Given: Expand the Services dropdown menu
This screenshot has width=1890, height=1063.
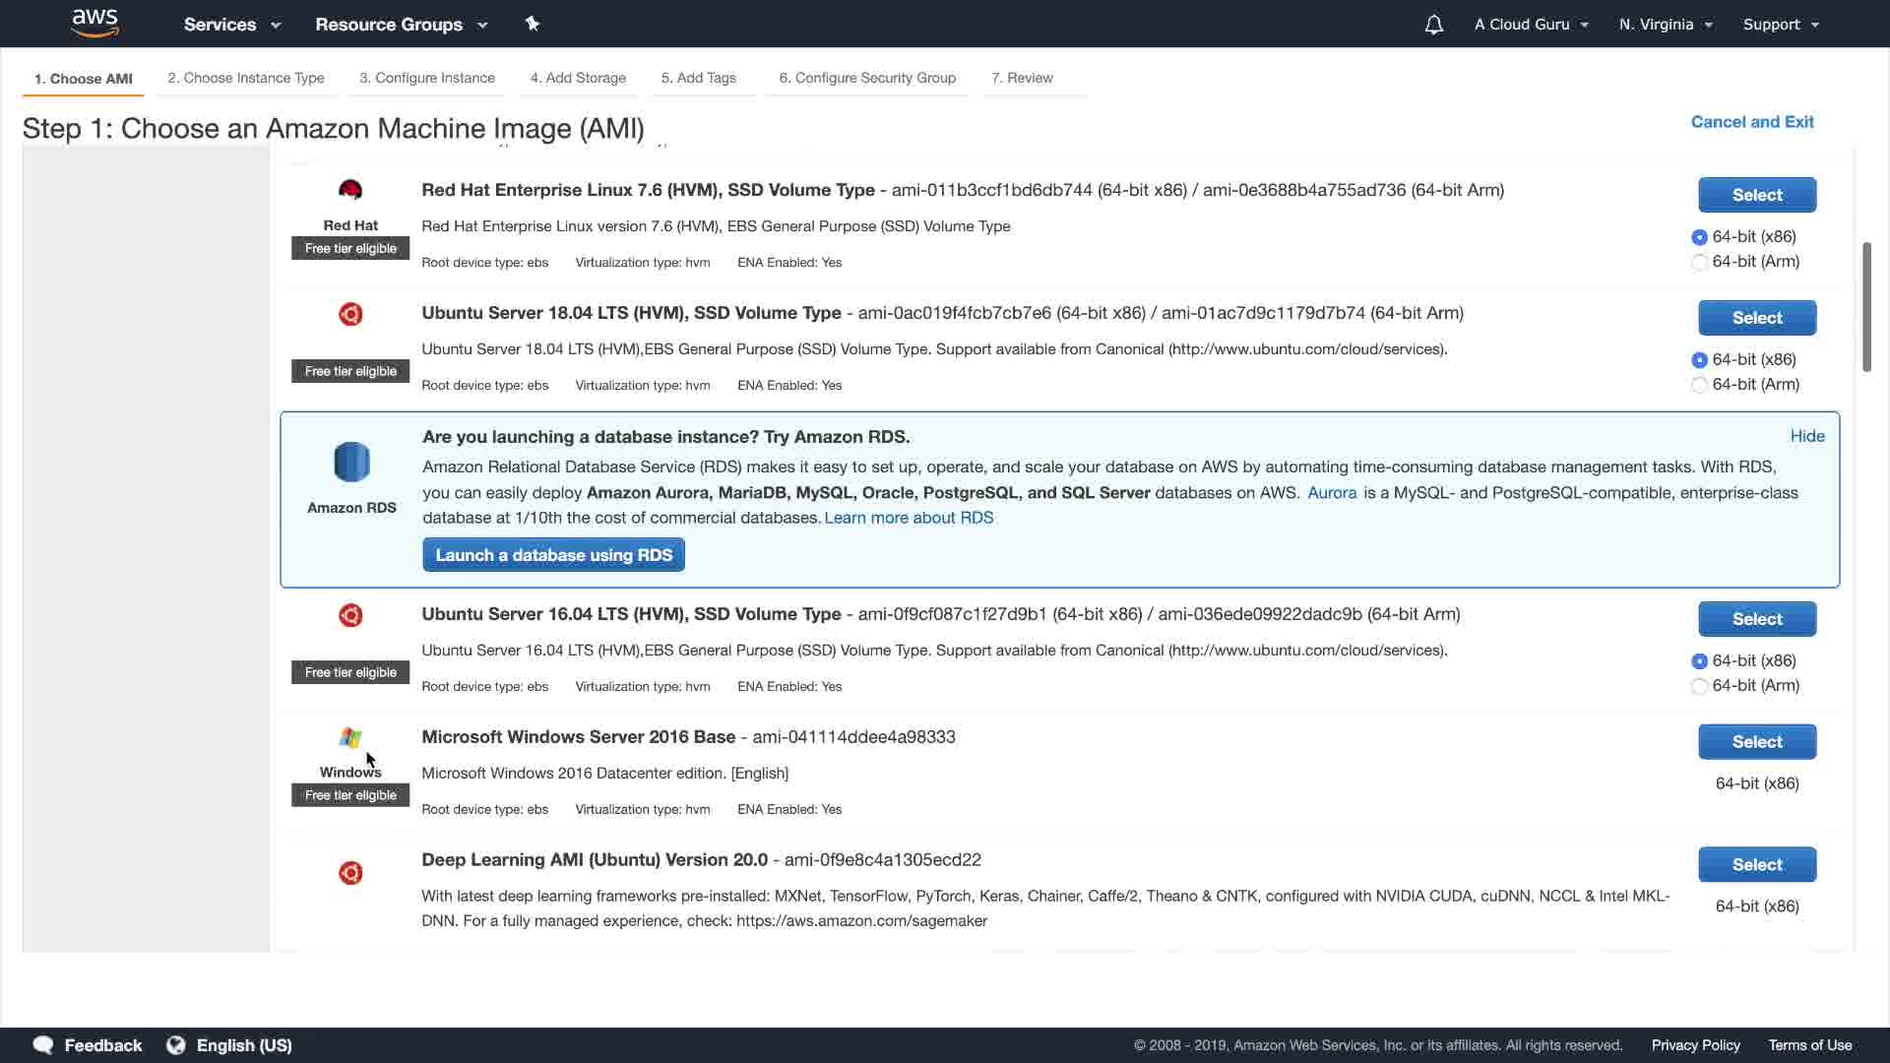Looking at the screenshot, I should pyautogui.click(x=232, y=25).
